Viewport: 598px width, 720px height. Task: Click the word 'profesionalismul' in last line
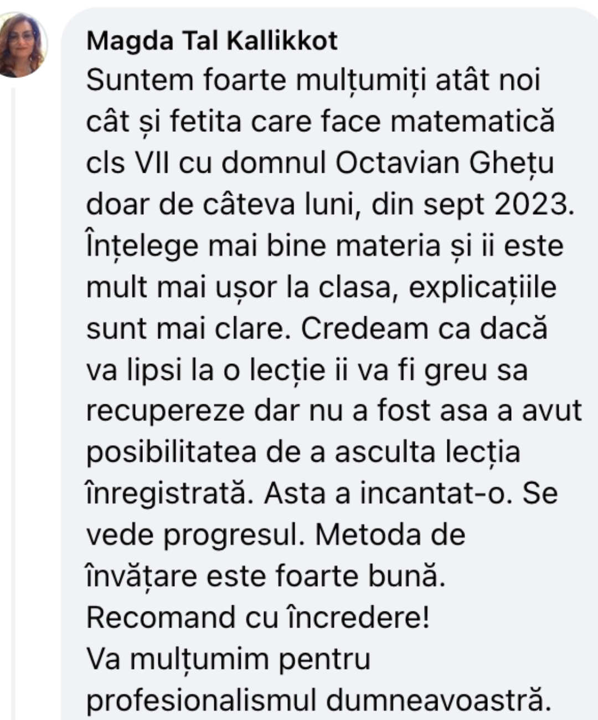pos(202,701)
